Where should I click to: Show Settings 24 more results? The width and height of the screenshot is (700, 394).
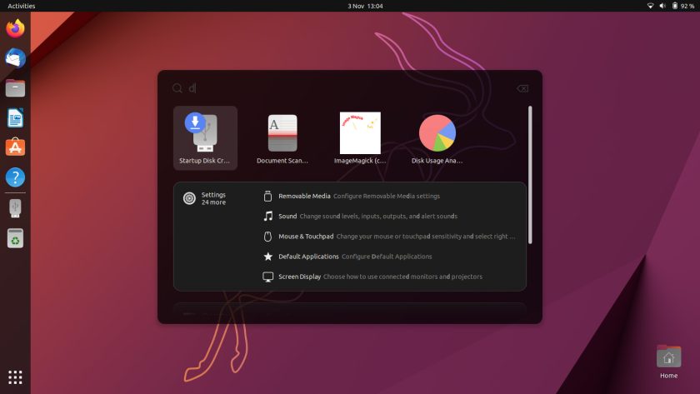point(213,198)
